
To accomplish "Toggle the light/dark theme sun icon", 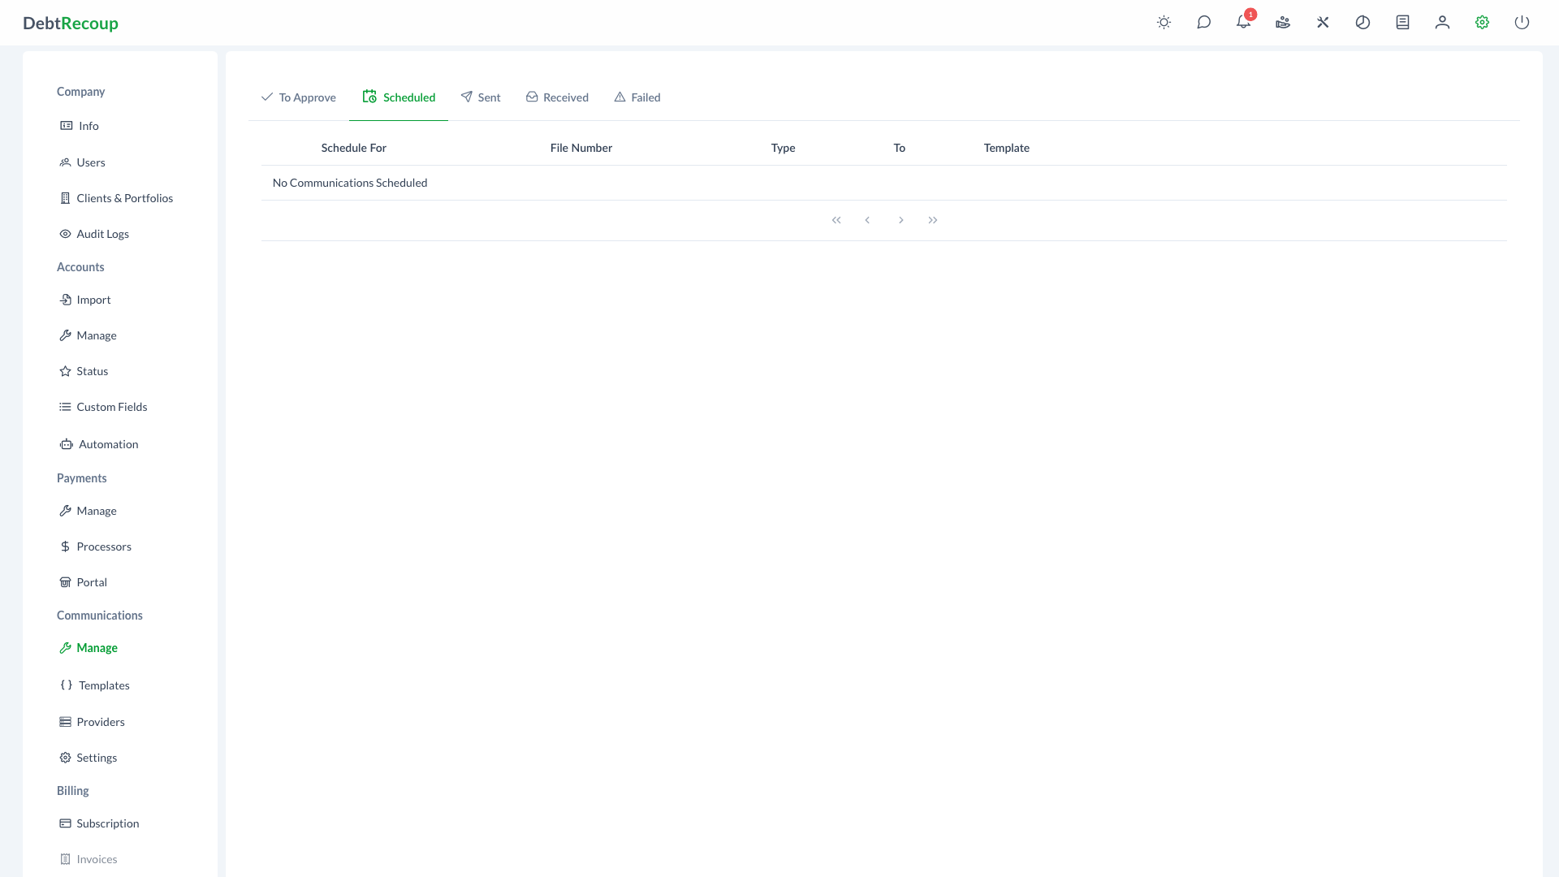I will click(1164, 23).
